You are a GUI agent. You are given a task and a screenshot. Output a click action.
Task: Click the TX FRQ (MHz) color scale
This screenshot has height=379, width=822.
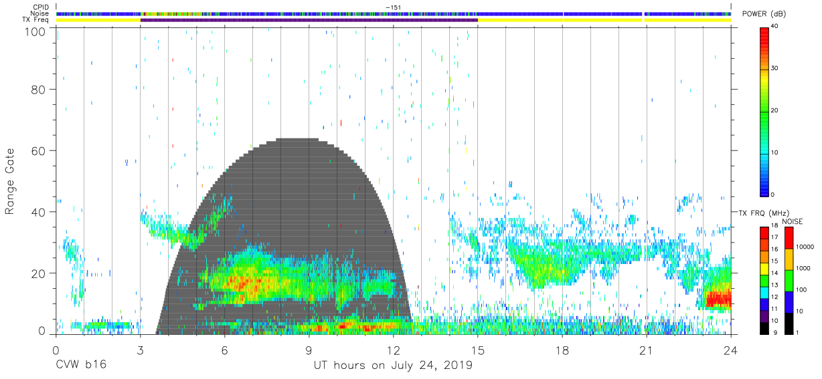[x=764, y=280]
